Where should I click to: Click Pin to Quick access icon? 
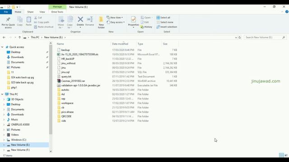point(8,19)
